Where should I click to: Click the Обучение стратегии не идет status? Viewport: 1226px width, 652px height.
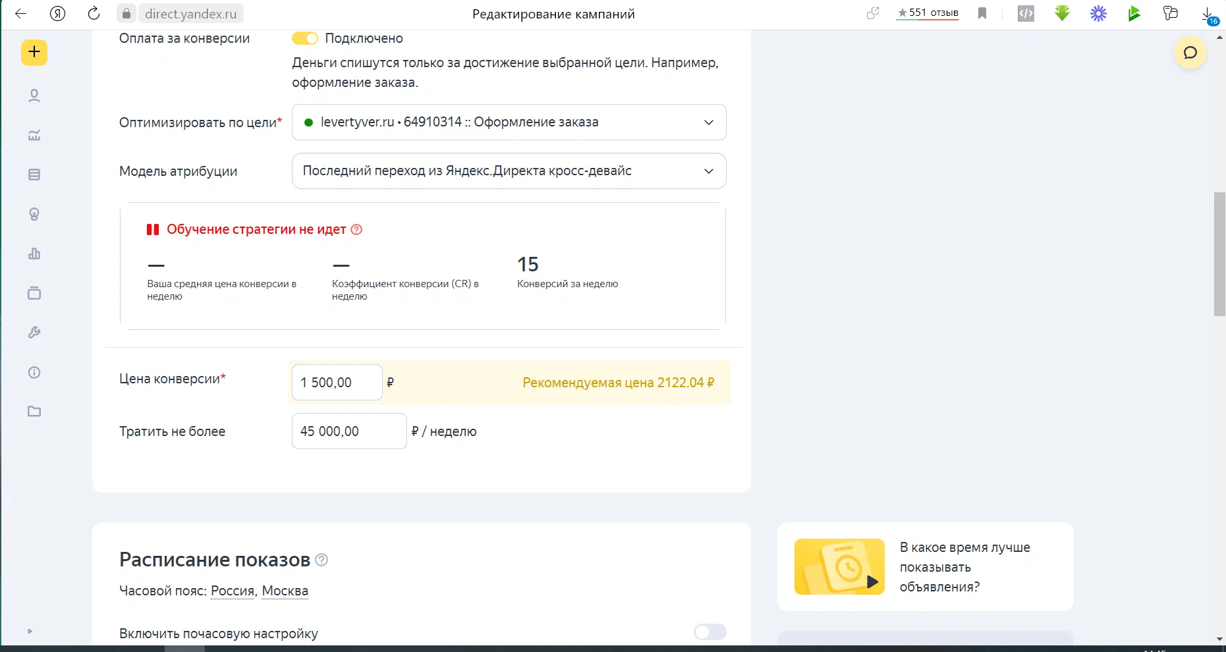click(x=256, y=229)
